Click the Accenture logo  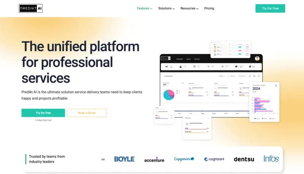(154, 160)
